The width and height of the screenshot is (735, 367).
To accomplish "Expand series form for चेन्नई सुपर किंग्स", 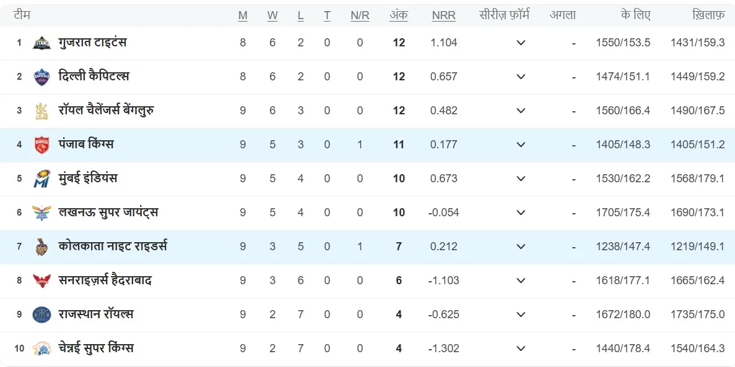I will (521, 348).
